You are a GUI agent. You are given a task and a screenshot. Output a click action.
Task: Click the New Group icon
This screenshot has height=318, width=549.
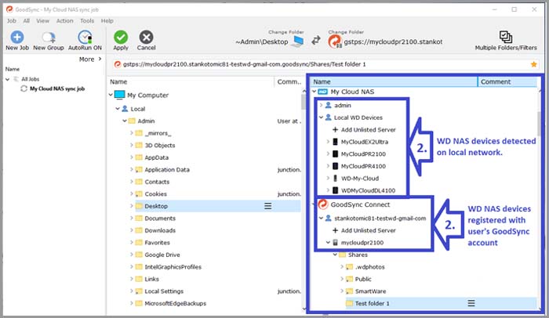click(x=49, y=37)
